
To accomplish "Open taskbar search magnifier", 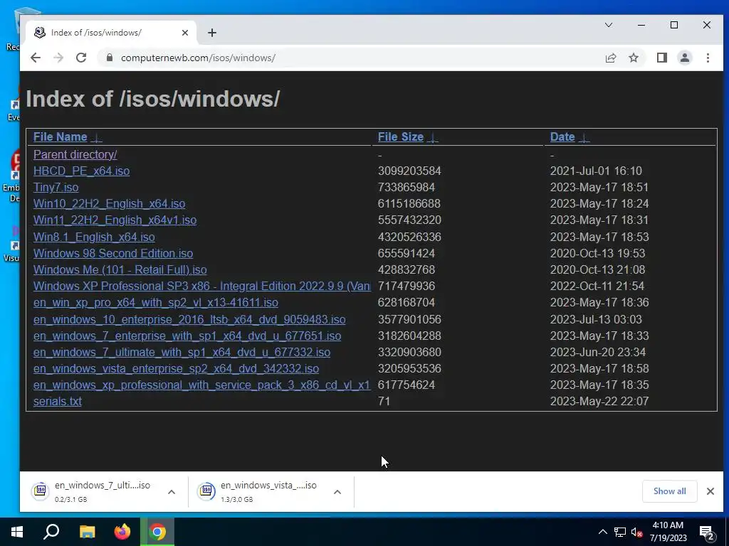I will point(51,532).
